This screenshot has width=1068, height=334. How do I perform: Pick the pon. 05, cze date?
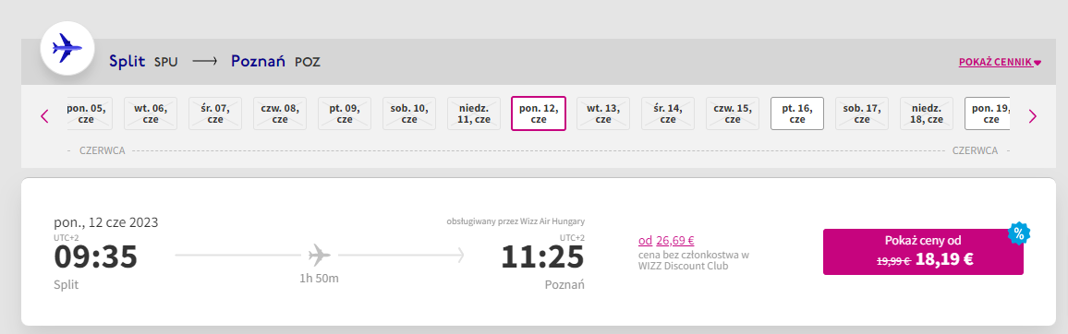click(x=90, y=113)
